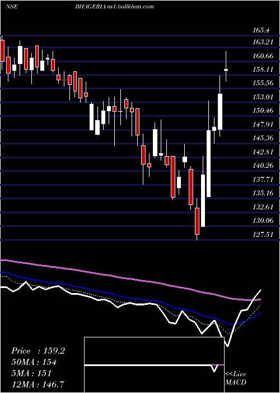
Task: Click the 140.26 price level label
Action: click(x=263, y=166)
